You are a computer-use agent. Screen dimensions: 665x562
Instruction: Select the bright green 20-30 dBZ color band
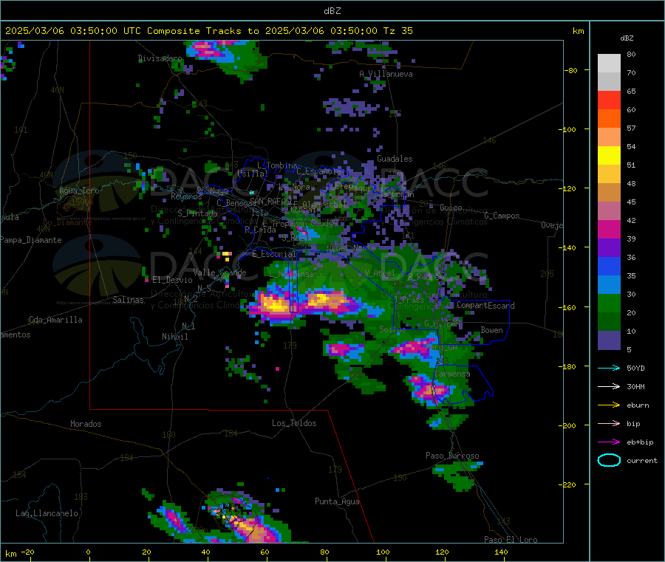(x=609, y=303)
